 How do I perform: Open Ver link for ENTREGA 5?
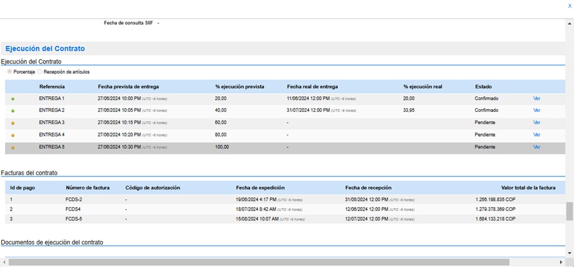coord(537,147)
